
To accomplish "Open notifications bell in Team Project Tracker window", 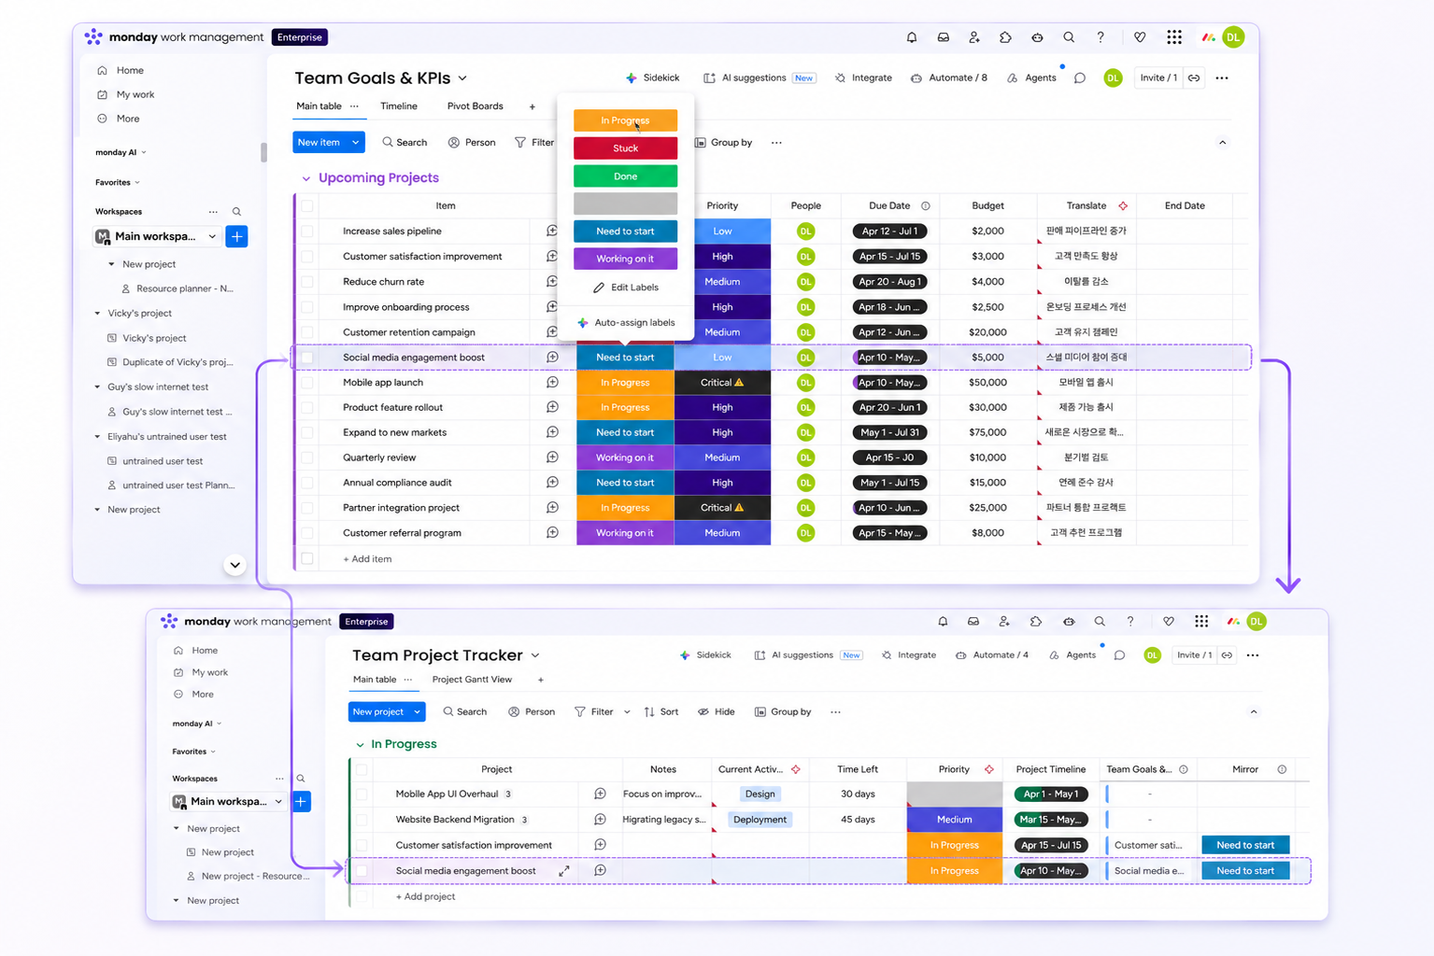I will 943,622.
